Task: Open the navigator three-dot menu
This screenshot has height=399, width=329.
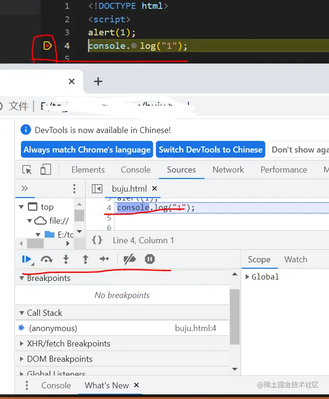Action: click(74, 188)
